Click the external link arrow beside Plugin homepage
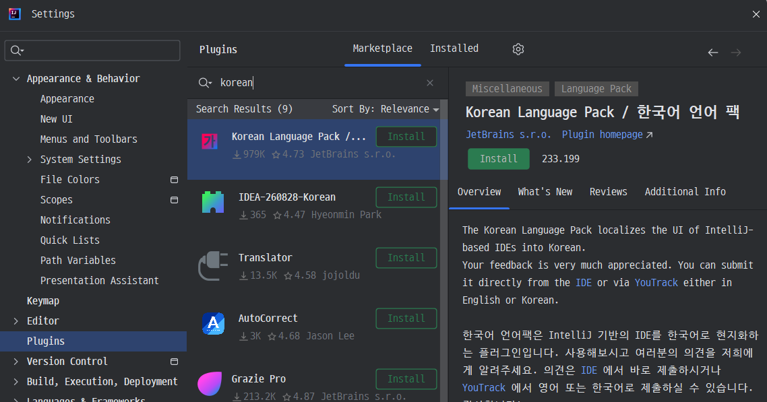This screenshot has height=402, width=767. pyautogui.click(x=649, y=135)
